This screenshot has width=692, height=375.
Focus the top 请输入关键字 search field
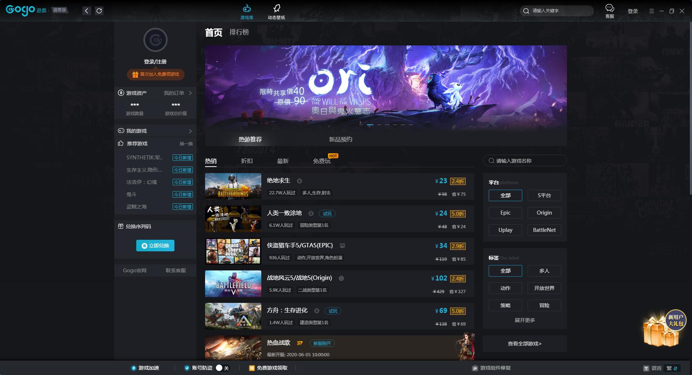click(x=557, y=11)
